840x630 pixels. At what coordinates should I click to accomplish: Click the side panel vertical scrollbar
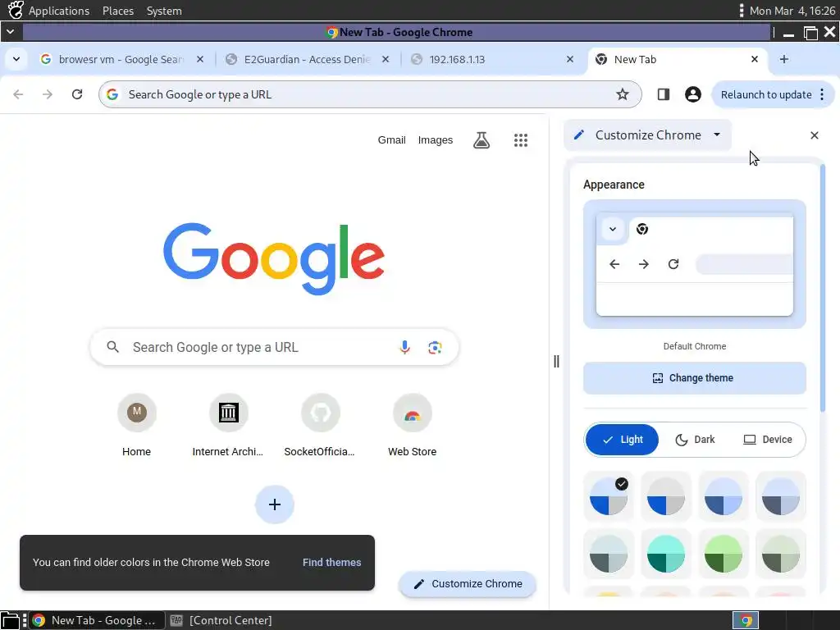pos(823,288)
